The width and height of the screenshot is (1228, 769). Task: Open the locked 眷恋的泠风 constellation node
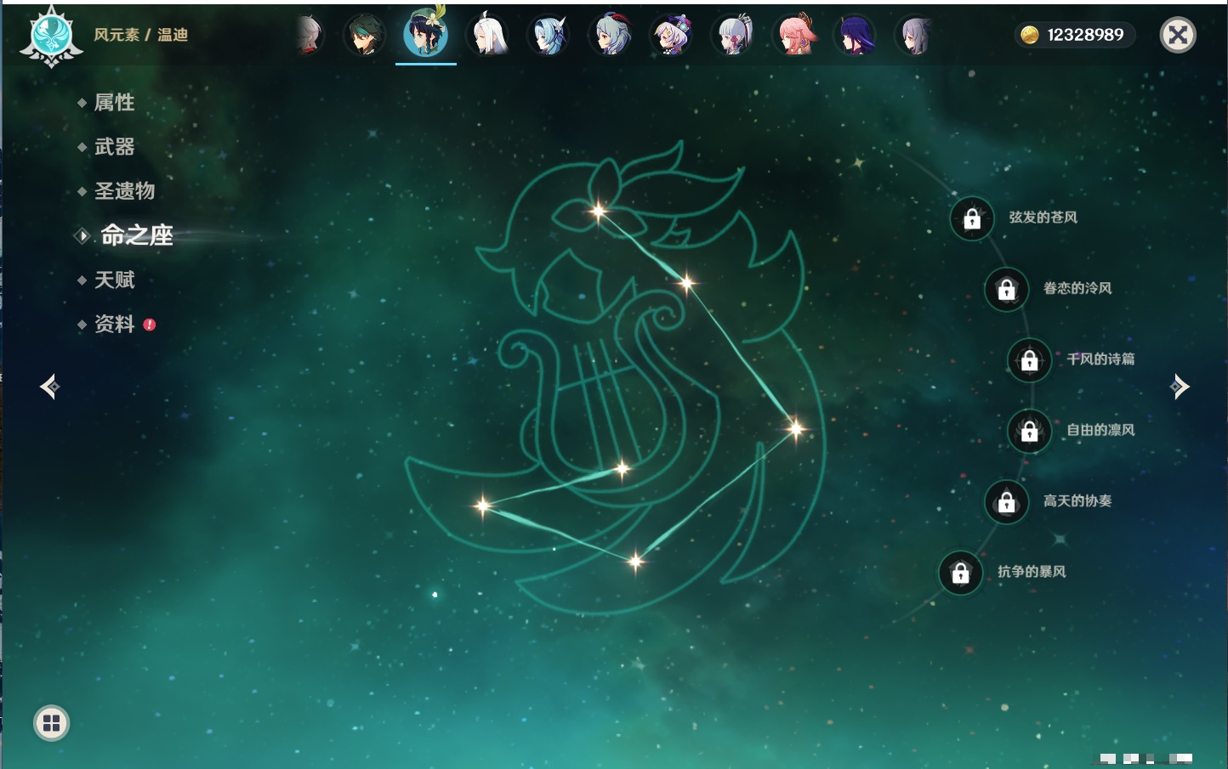pyautogui.click(x=1007, y=290)
